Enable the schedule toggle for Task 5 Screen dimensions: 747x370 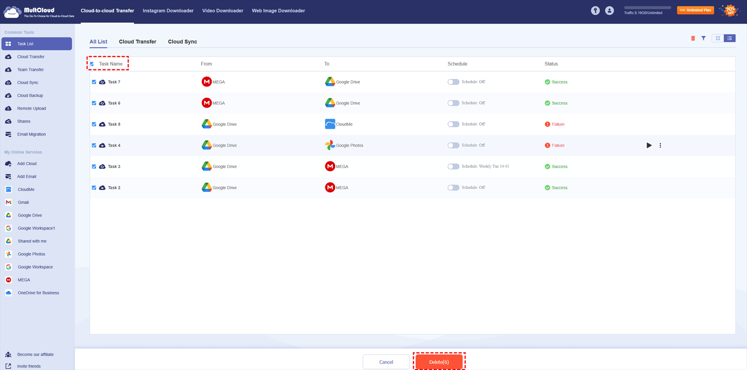pyautogui.click(x=453, y=124)
